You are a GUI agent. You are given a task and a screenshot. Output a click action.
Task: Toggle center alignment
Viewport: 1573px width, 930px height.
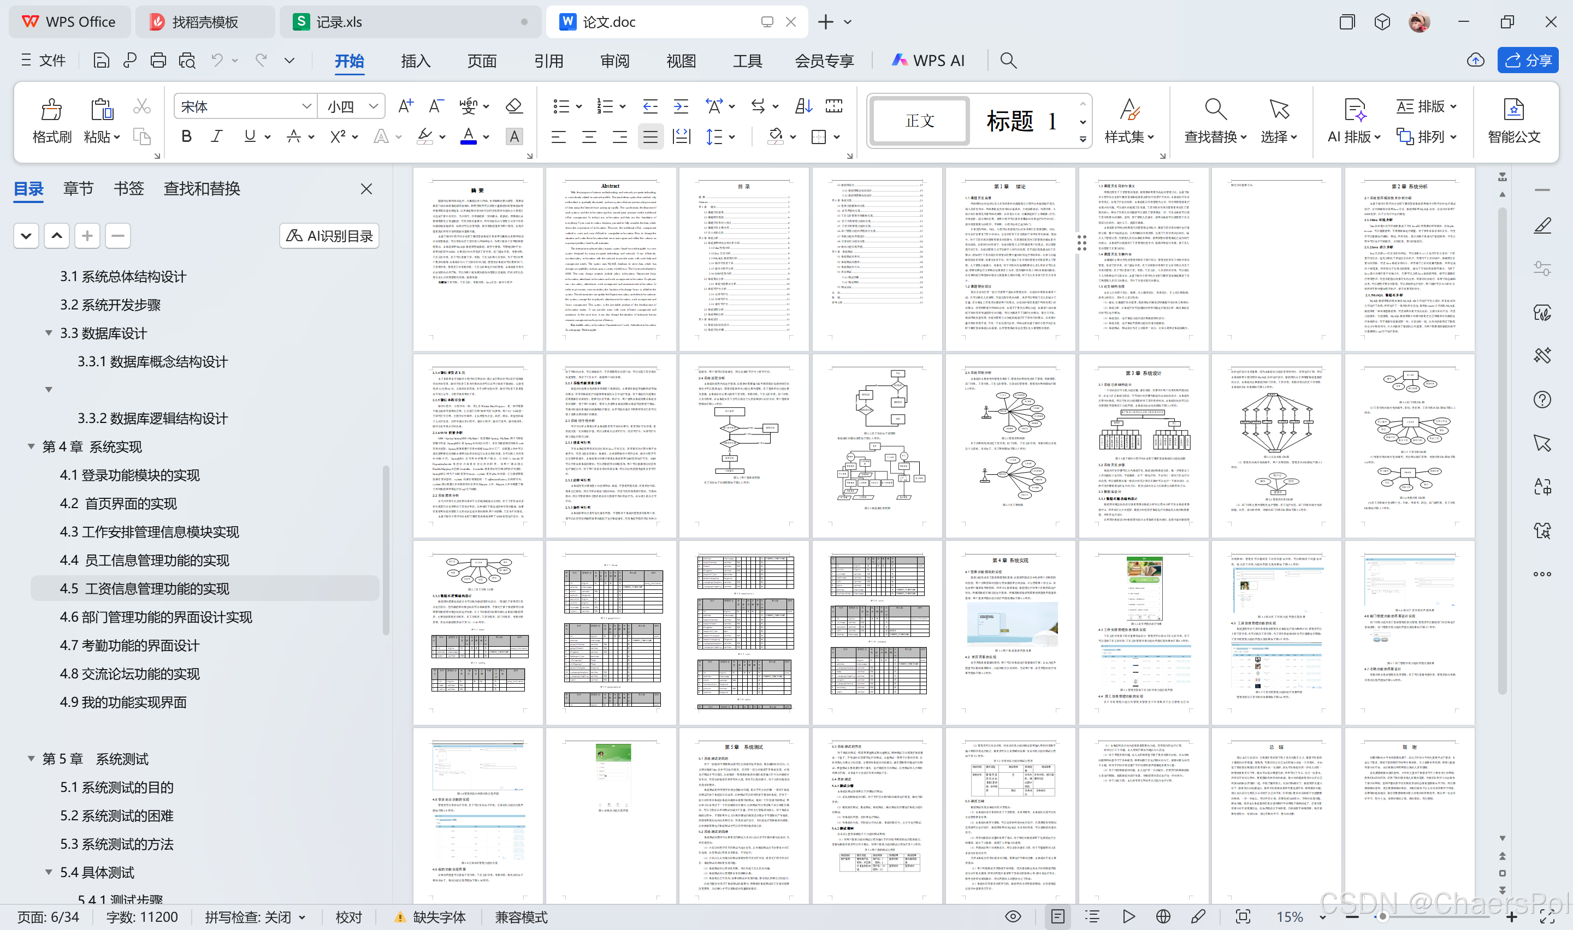589,136
